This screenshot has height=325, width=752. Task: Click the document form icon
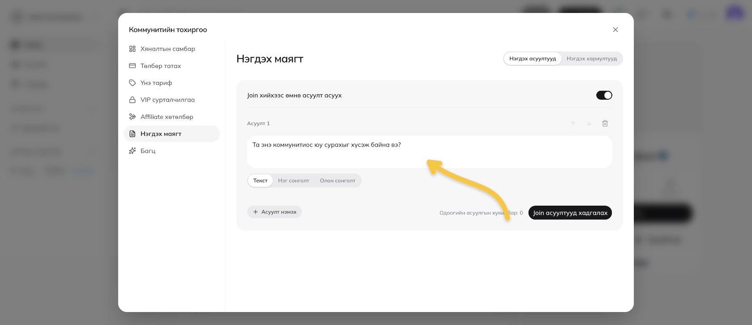coord(132,134)
